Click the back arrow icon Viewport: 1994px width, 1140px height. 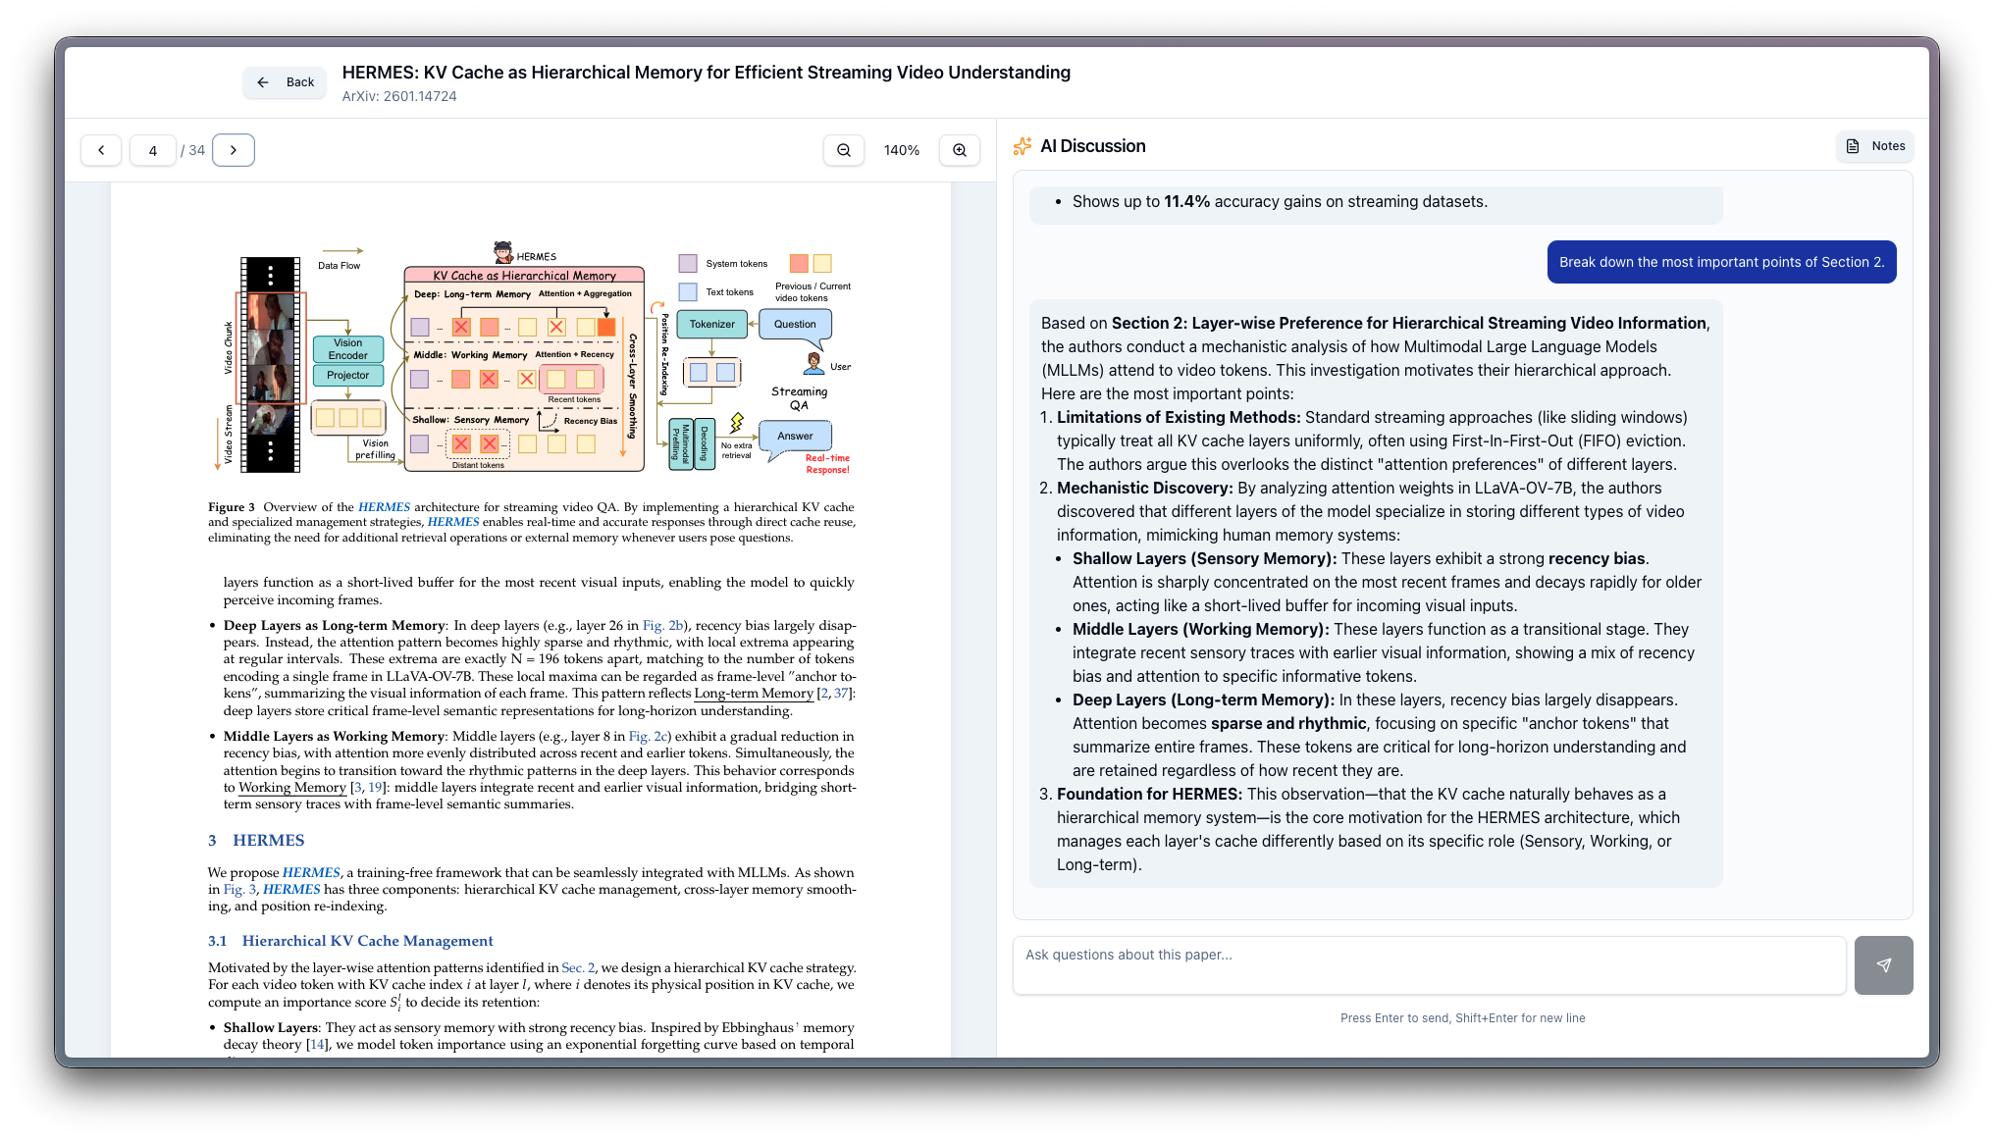point(261,82)
